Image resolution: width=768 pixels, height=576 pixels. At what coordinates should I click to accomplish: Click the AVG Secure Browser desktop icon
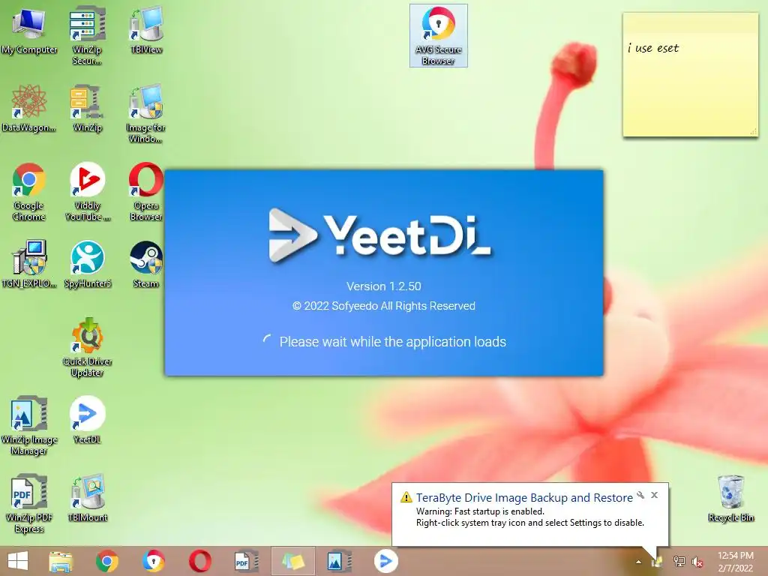coord(438,36)
